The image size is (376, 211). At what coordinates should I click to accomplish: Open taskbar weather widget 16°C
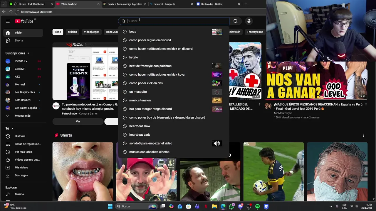coord(15,206)
